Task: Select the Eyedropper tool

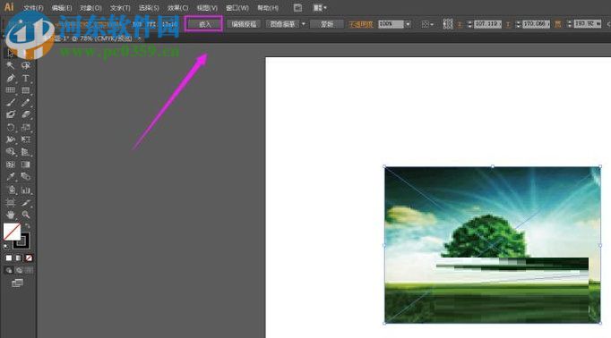Action: click(11, 176)
